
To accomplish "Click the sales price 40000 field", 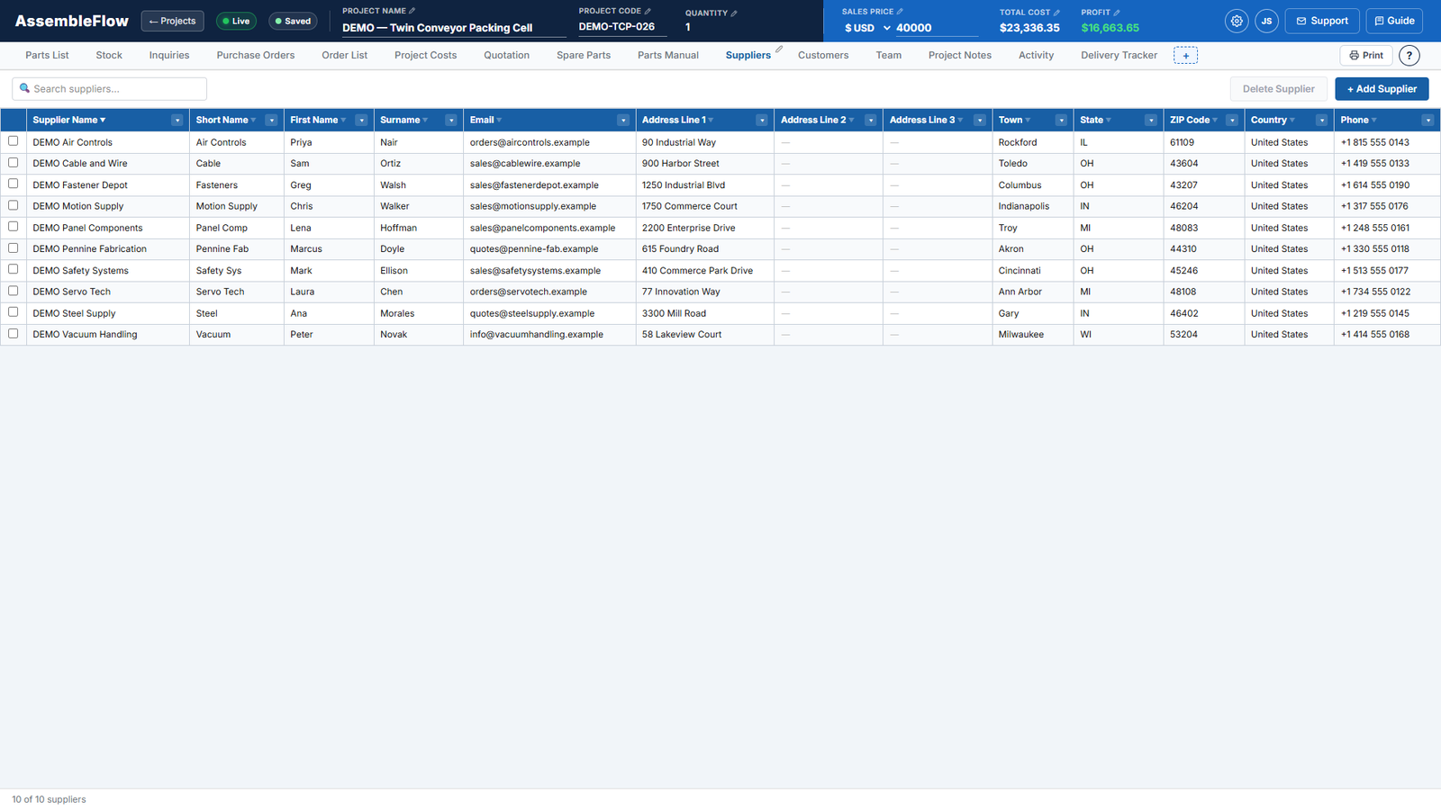I will (937, 28).
